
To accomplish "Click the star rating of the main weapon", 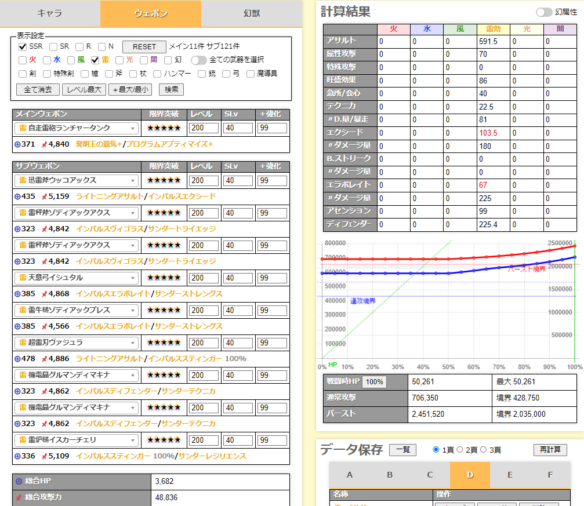I will pos(164,128).
